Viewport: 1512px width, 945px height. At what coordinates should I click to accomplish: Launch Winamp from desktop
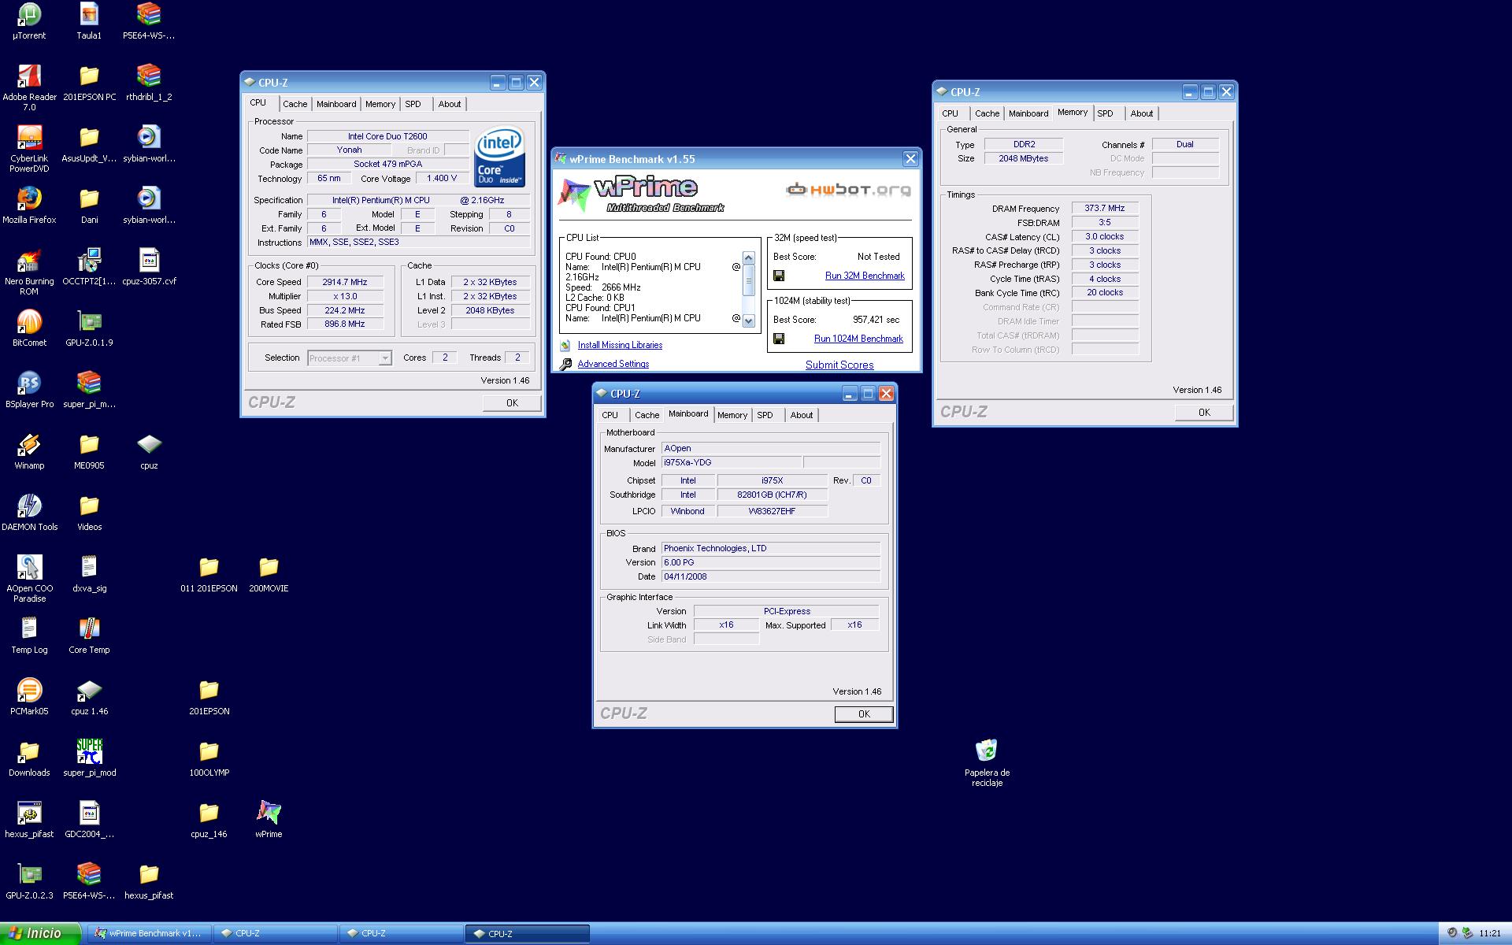[29, 451]
